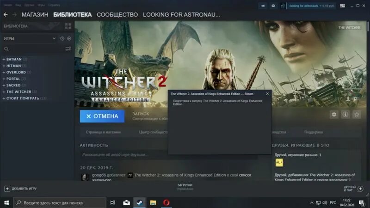Open googd6 user avatar in activity
Image resolution: width=370 pixels, height=208 pixels.
pos(85,177)
